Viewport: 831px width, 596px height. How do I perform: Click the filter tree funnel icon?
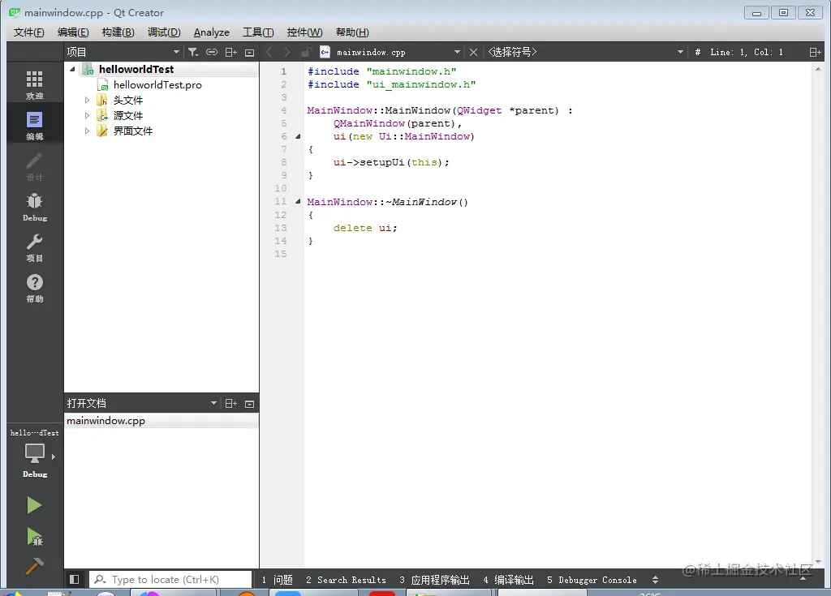193,52
